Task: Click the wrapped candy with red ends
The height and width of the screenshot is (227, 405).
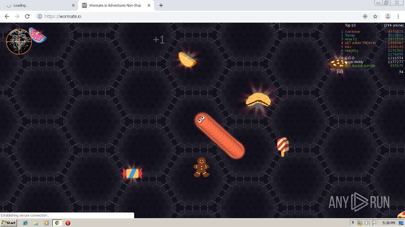Action: [x=132, y=173]
